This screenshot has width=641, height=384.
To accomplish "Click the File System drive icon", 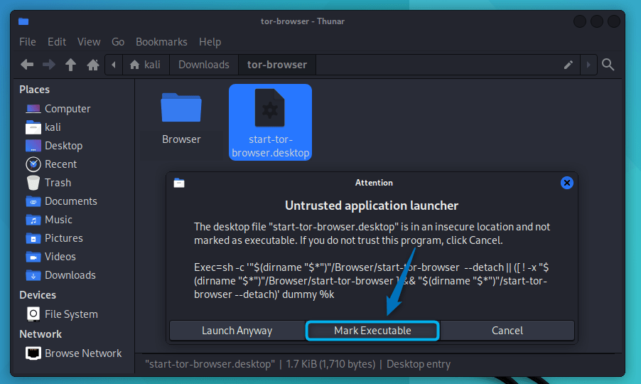I will click(33, 314).
